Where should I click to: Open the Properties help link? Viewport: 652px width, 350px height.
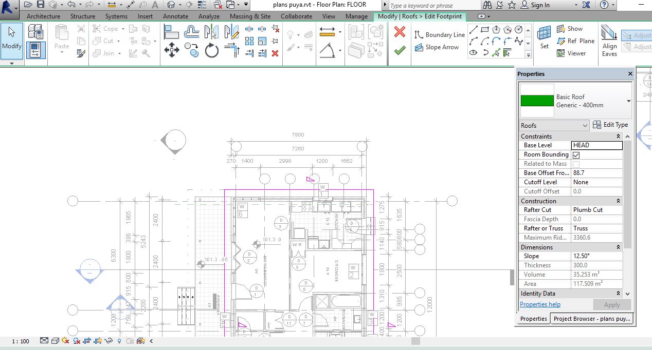point(539,304)
